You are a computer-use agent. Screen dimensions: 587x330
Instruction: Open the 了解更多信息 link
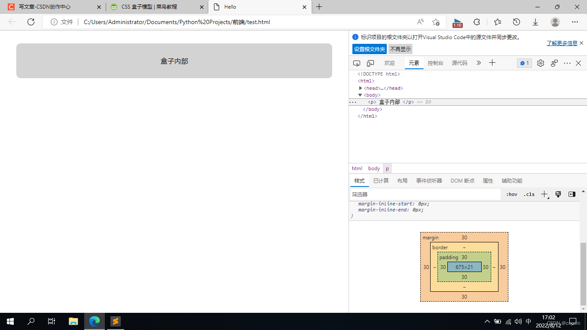[x=561, y=43]
